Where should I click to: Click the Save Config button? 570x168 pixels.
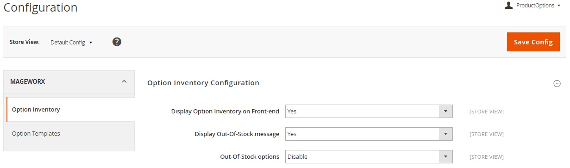point(533,42)
